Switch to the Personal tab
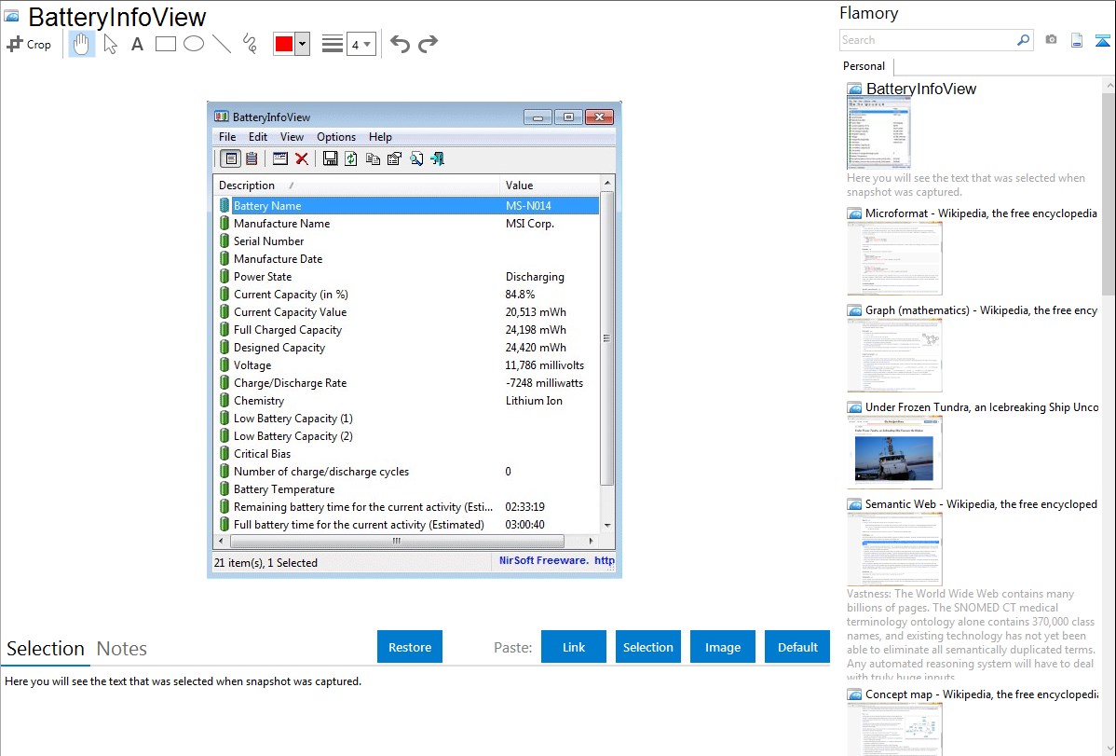The width and height of the screenshot is (1116, 756). (864, 65)
